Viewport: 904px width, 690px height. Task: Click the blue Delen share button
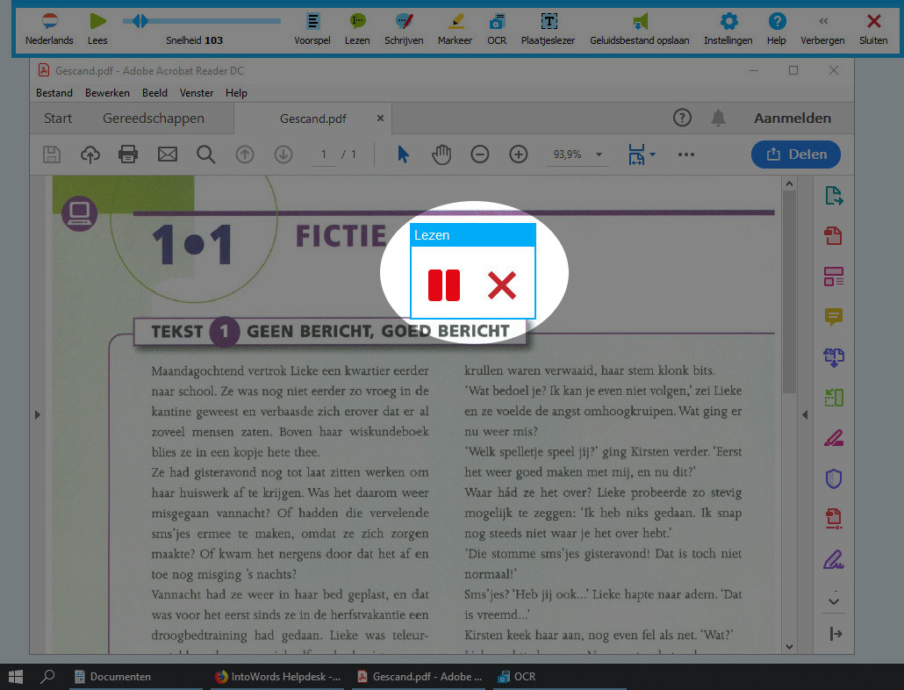point(795,155)
